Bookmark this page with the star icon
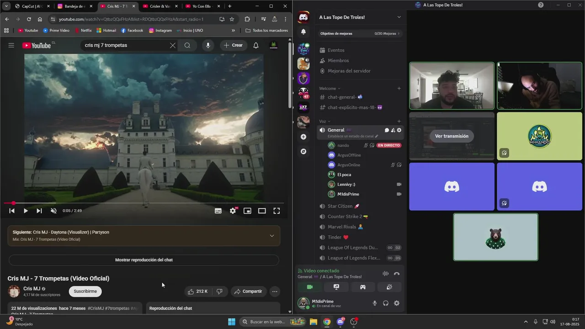 pyautogui.click(x=232, y=19)
